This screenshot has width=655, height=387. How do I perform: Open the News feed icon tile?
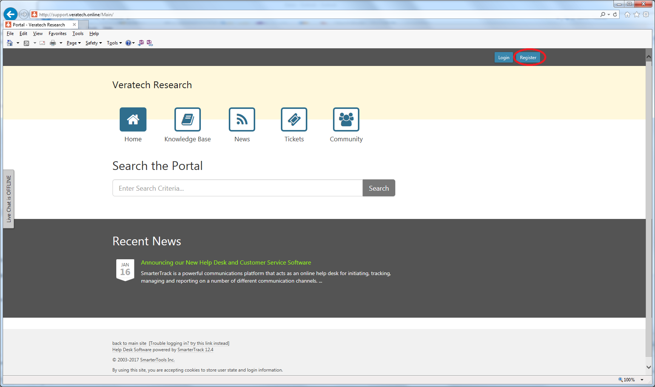point(242,119)
